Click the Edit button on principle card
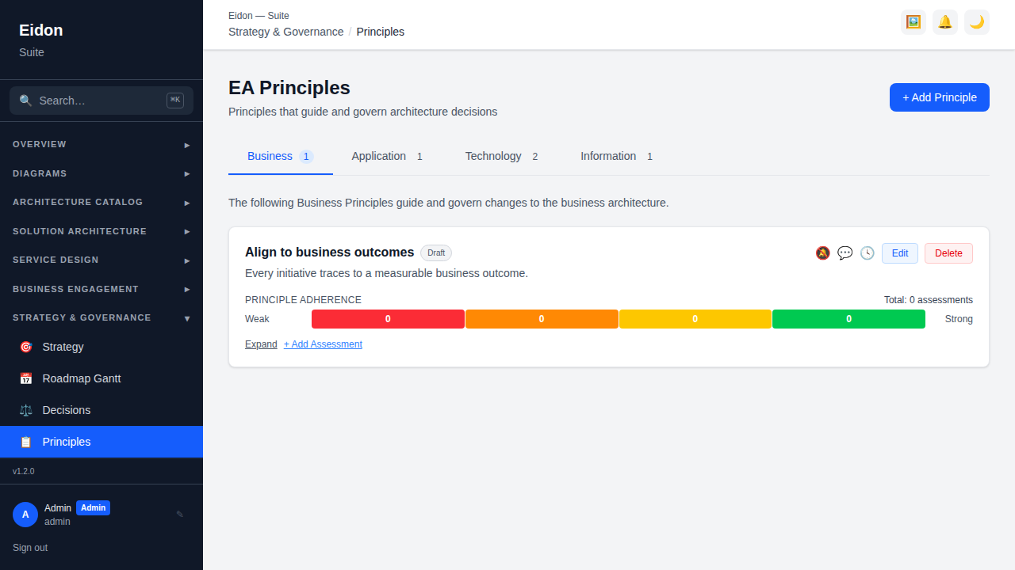The image size is (1015, 570). 900,253
